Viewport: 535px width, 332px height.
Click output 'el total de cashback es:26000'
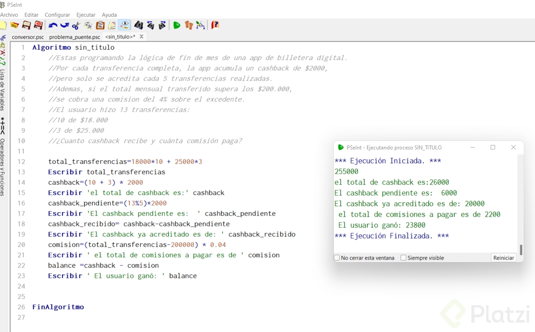[x=392, y=183]
